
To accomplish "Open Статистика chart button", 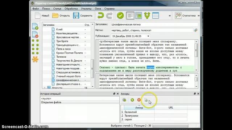I will tap(185, 16).
